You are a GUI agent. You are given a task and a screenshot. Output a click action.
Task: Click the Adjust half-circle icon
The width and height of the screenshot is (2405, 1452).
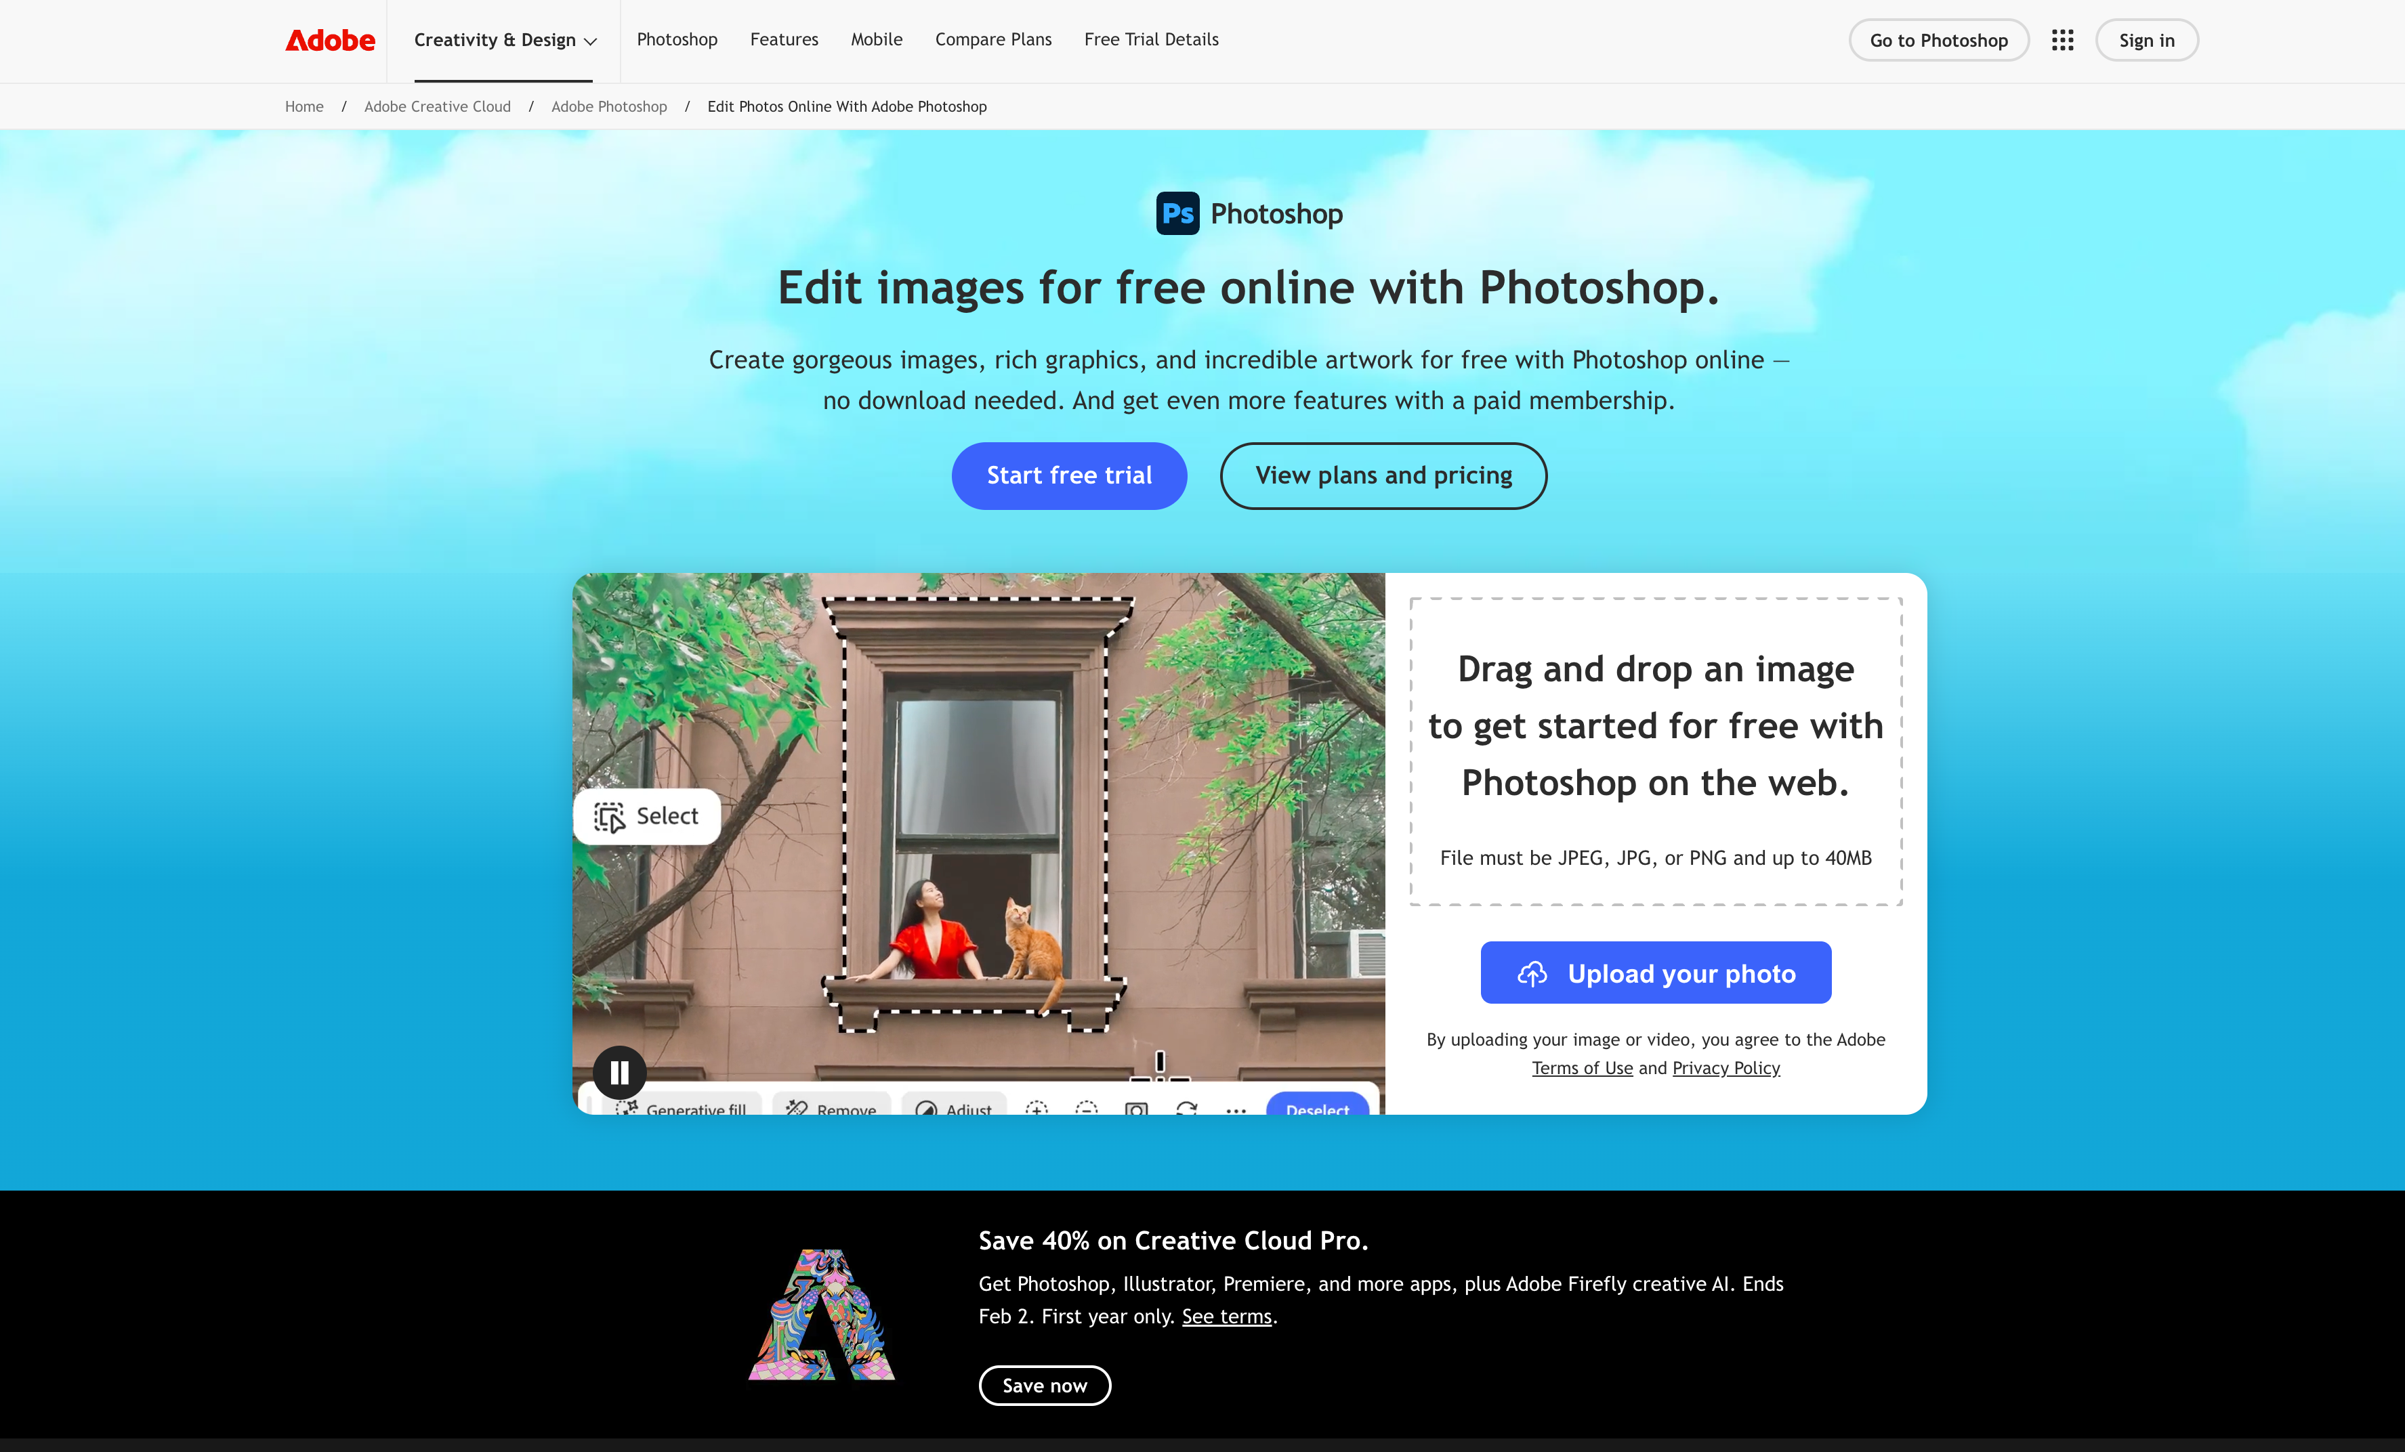[x=926, y=1109]
